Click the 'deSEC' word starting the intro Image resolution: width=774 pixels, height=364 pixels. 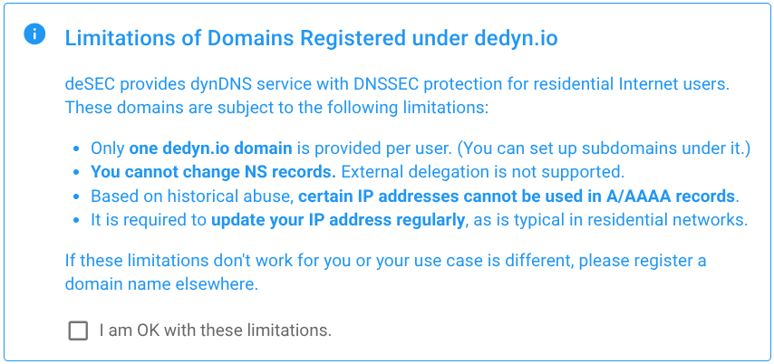tap(87, 84)
